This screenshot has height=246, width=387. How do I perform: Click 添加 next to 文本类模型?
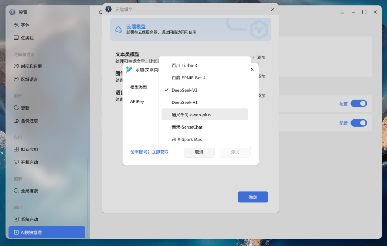(x=261, y=57)
